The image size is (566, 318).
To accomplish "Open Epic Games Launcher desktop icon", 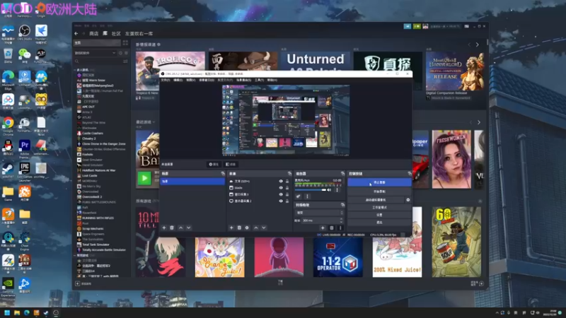I will 25,170.
